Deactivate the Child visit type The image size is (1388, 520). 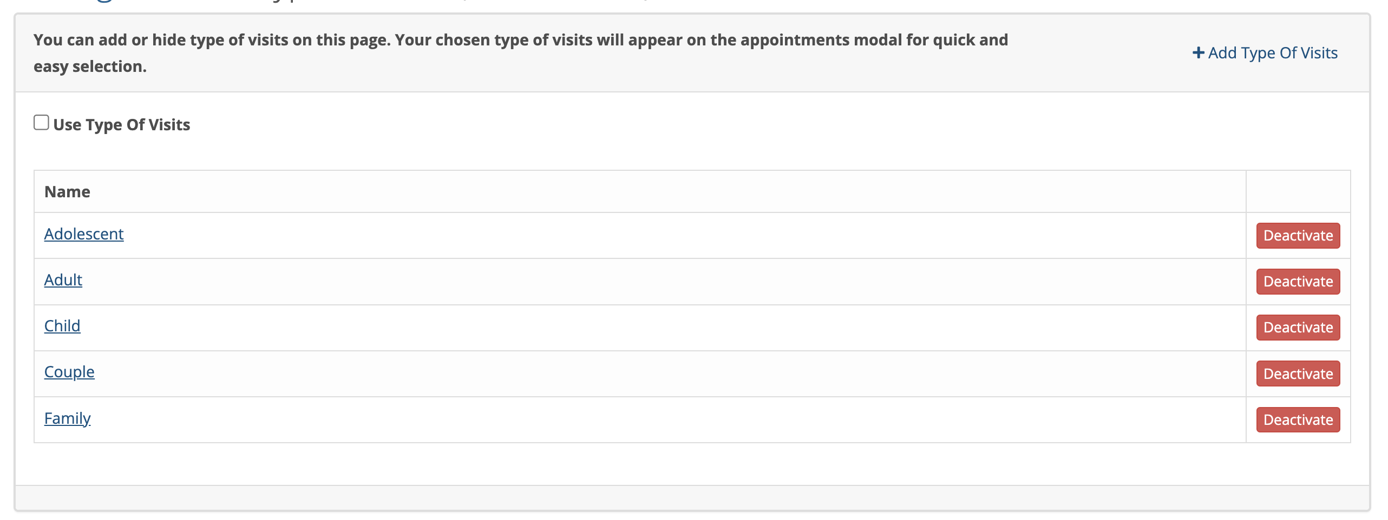tap(1298, 328)
